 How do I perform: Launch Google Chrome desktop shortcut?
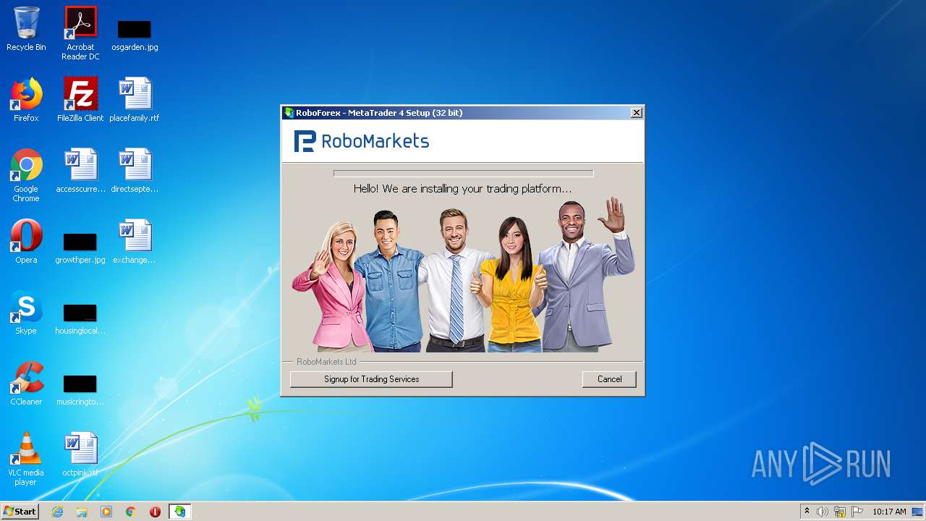26,175
